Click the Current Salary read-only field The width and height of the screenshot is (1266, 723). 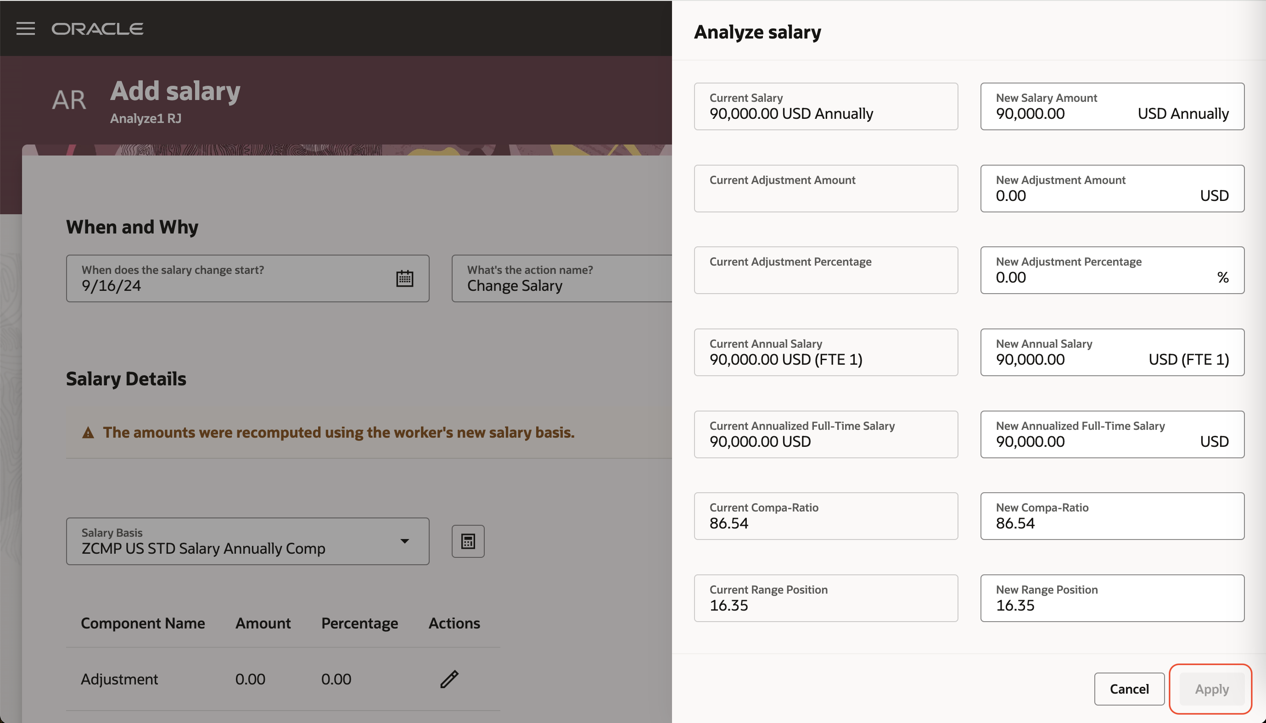click(x=826, y=106)
